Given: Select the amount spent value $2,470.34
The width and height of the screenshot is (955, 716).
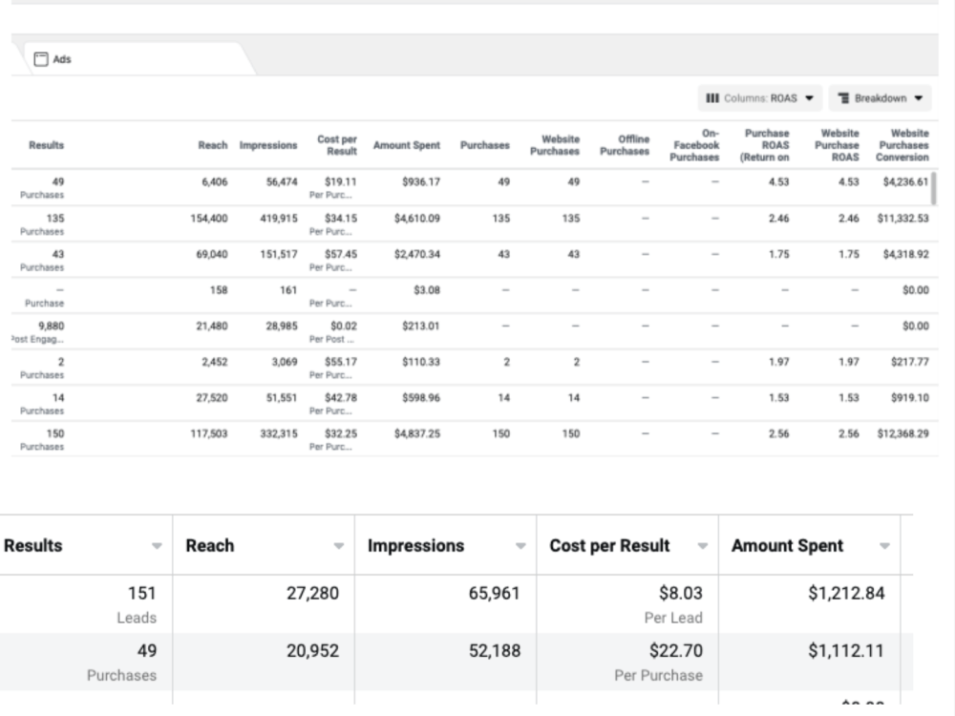Looking at the screenshot, I should point(416,254).
